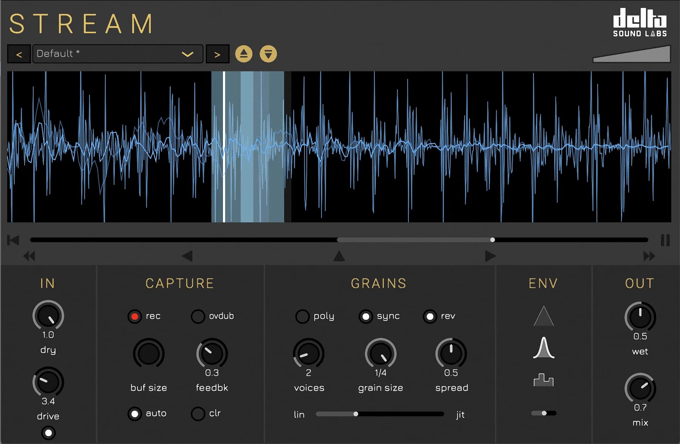Viewport: 680px width, 444px height.
Task: Enable the auto capture option
Action: coord(135,414)
